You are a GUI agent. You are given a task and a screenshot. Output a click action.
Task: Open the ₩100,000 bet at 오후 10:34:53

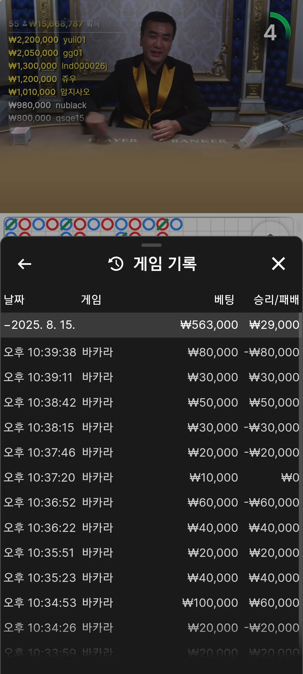[x=151, y=603]
